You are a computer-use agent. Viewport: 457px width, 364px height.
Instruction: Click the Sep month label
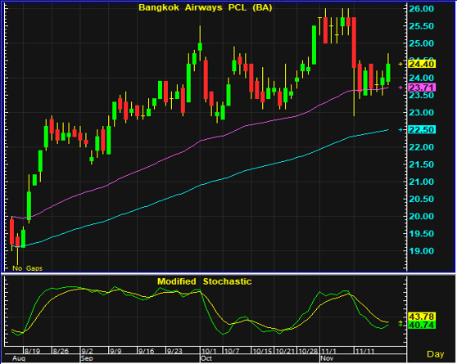pyautogui.click(x=87, y=358)
